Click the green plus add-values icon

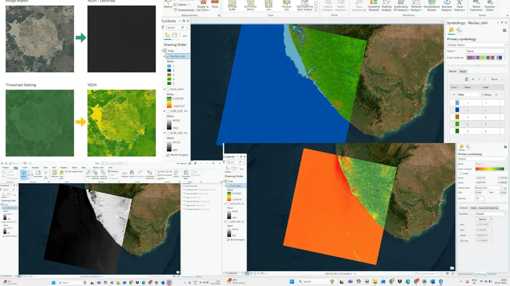click(x=473, y=79)
